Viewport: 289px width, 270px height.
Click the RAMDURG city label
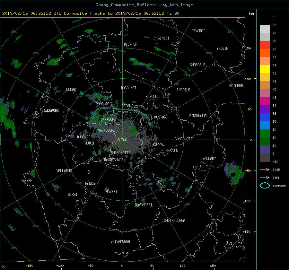tap(102, 104)
